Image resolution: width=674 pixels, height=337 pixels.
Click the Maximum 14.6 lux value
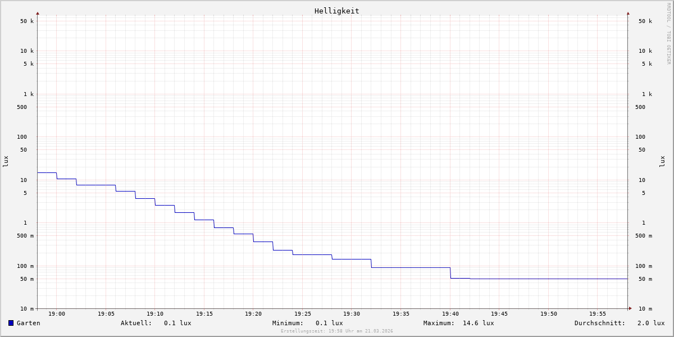478,323
